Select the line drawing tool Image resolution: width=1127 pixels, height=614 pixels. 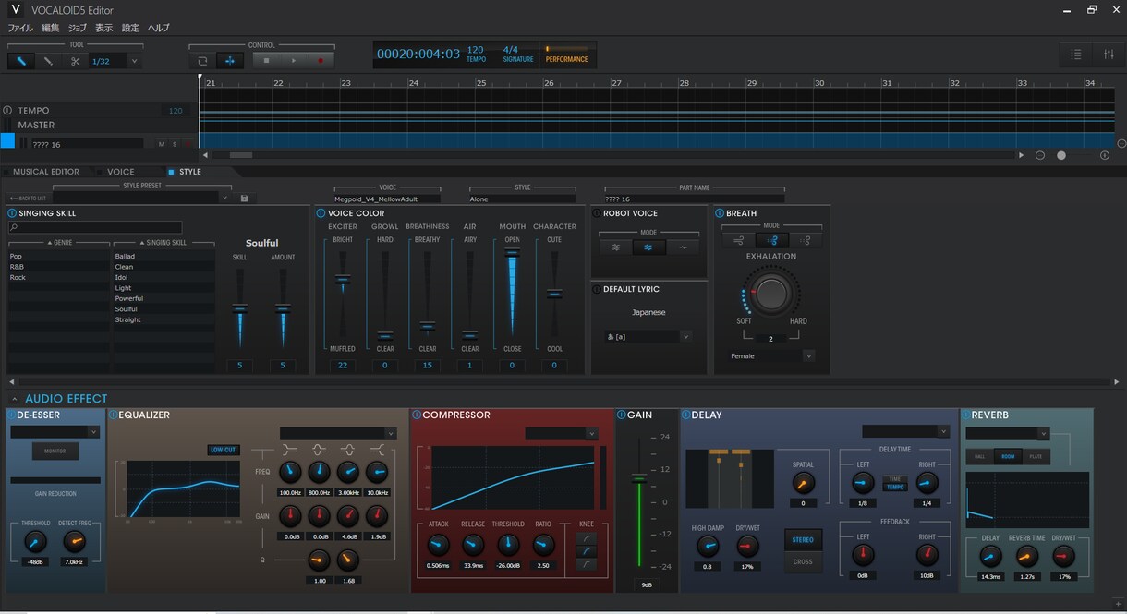click(48, 61)
